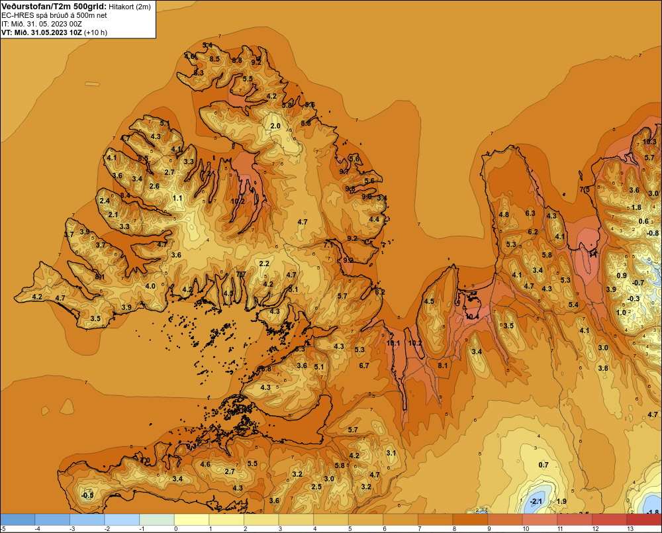Viewport: 662px width, 533px height.
Task: Click the "VT: Mið. 31.05.2023 10Z" line
Action: (42, 32)
